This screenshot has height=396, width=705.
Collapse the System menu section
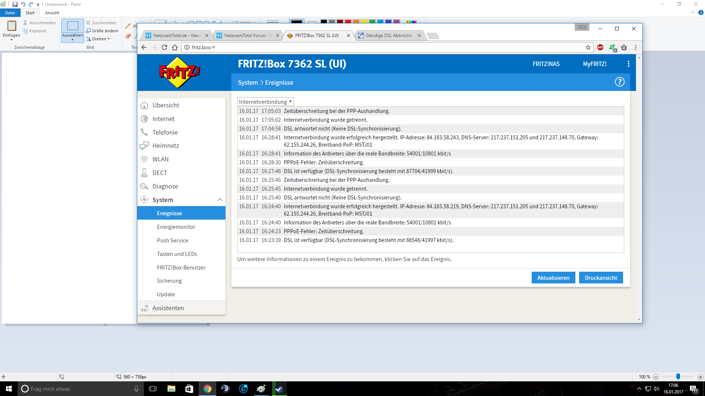click(x=220, y=200)
